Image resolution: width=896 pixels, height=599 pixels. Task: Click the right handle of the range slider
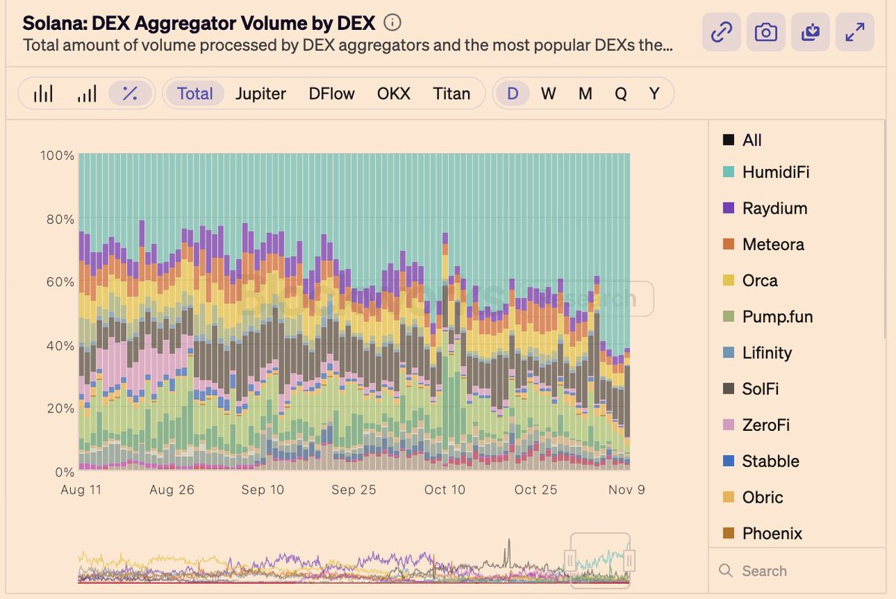pos(629,559)
